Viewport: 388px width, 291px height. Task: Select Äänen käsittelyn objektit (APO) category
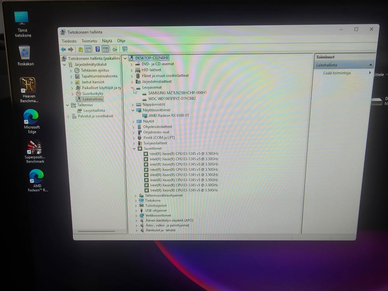click(x=169, y=220)
